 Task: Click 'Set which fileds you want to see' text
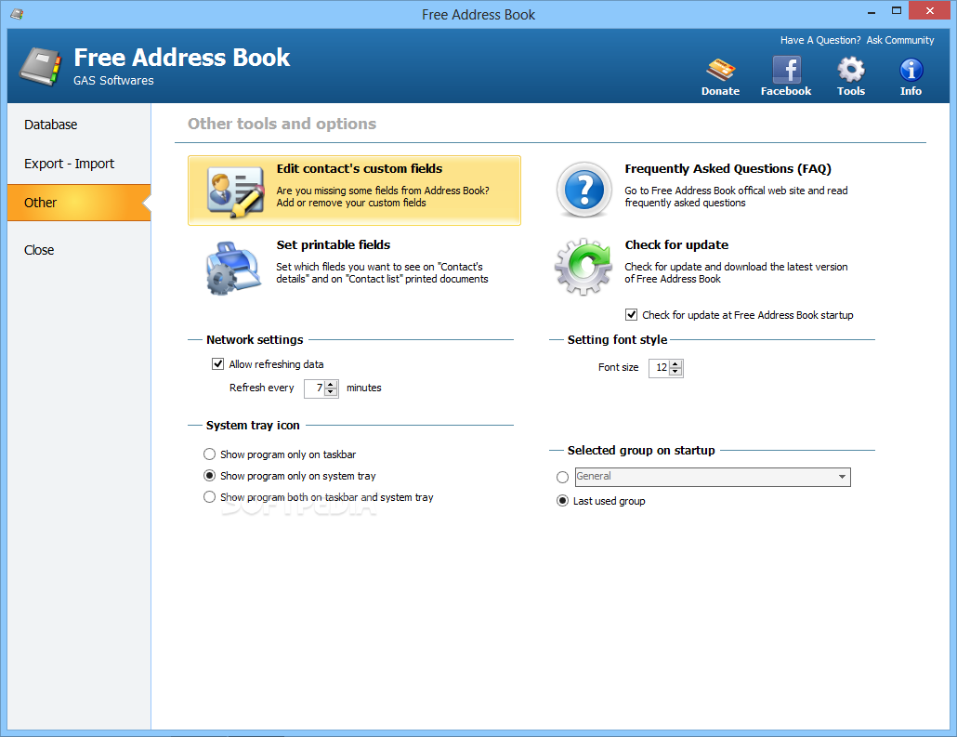pyautogui.click(x=348, y=267)
